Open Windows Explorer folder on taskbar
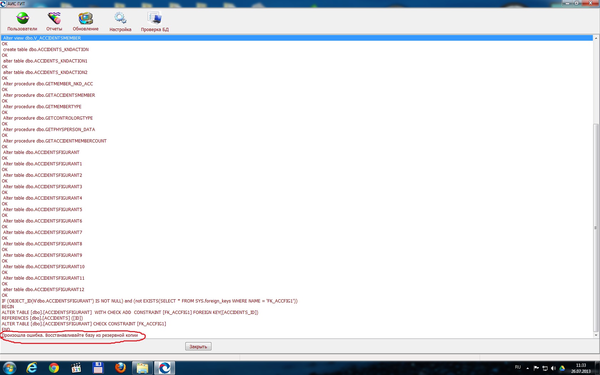 pyautogui.click(x=142, y=368)
